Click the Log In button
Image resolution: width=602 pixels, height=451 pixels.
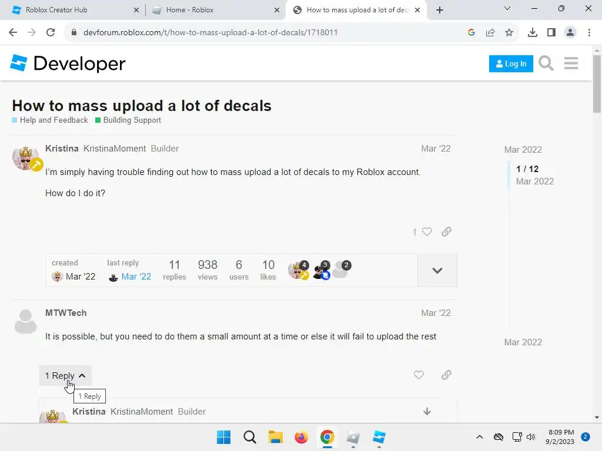point(511,63)
